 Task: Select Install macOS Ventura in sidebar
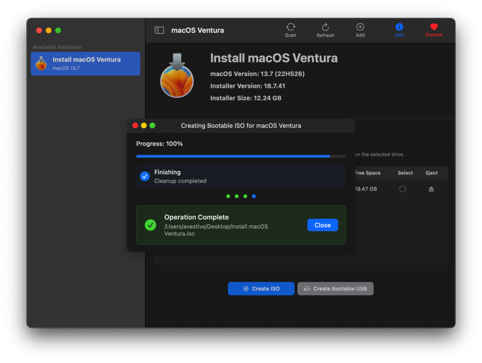pyautogui.click(x=86, y=63)
